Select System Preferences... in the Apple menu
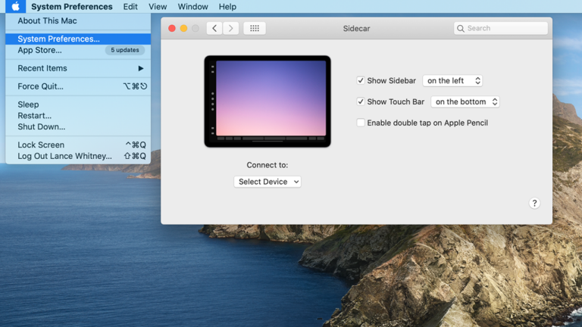The width and height of the screenshot is (582, 327). tap(78, 39)
